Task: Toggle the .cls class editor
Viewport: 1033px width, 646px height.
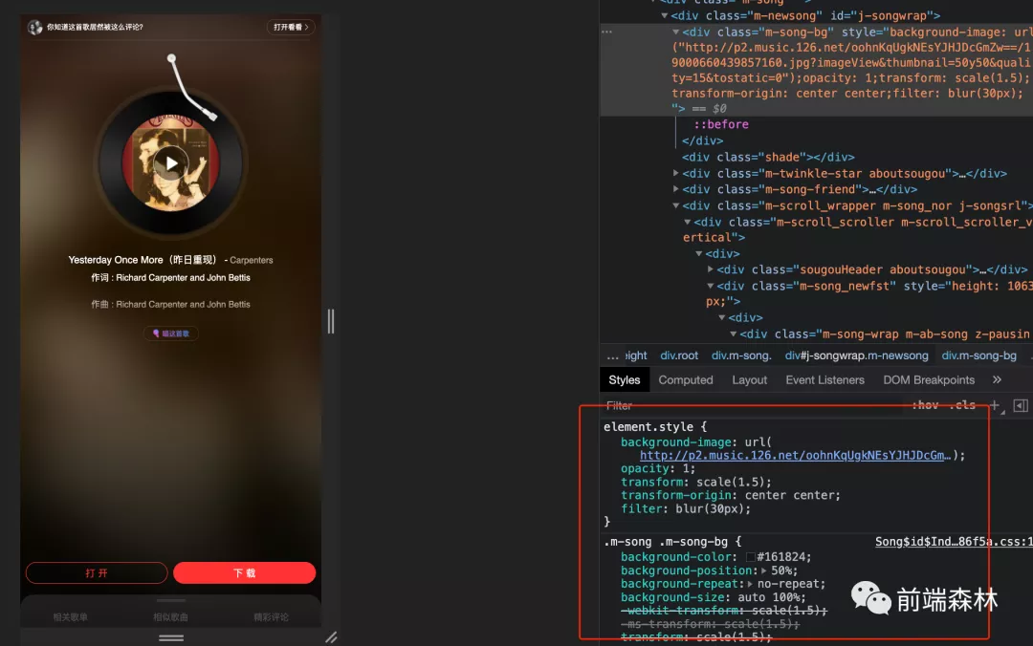Action: click(962, 405)
